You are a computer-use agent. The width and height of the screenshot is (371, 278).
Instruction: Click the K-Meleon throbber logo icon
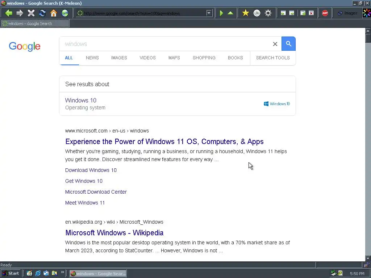[x=367, y=13]
